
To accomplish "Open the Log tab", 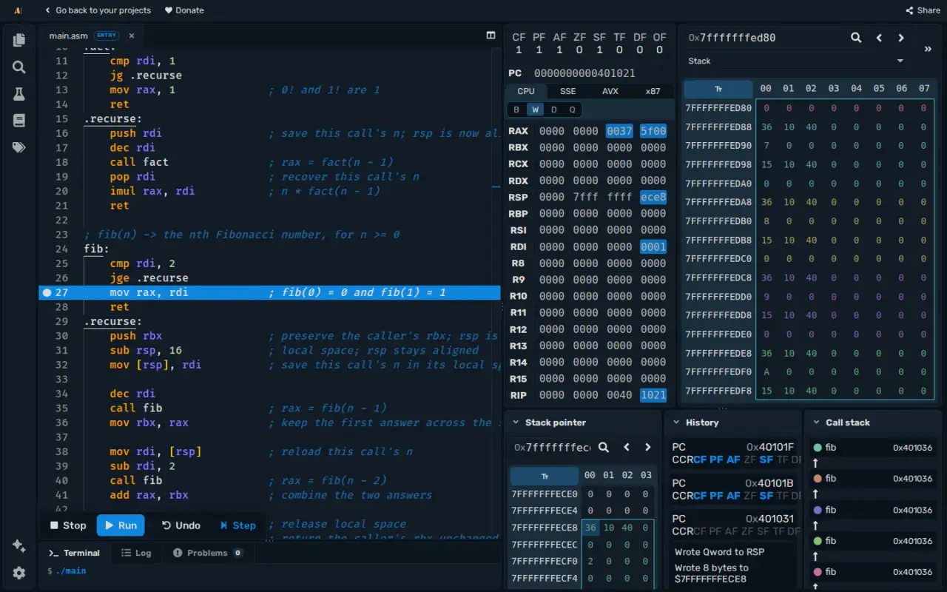I will coord(136,553).
